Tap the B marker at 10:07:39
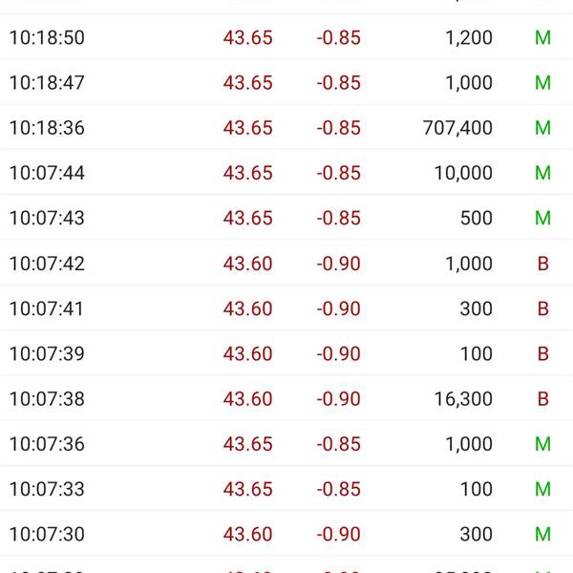The width and height of the screenshot is (573, 573). tap(543, 353)
